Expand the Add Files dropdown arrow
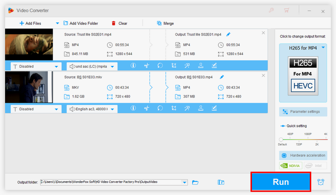 (57, 23)
